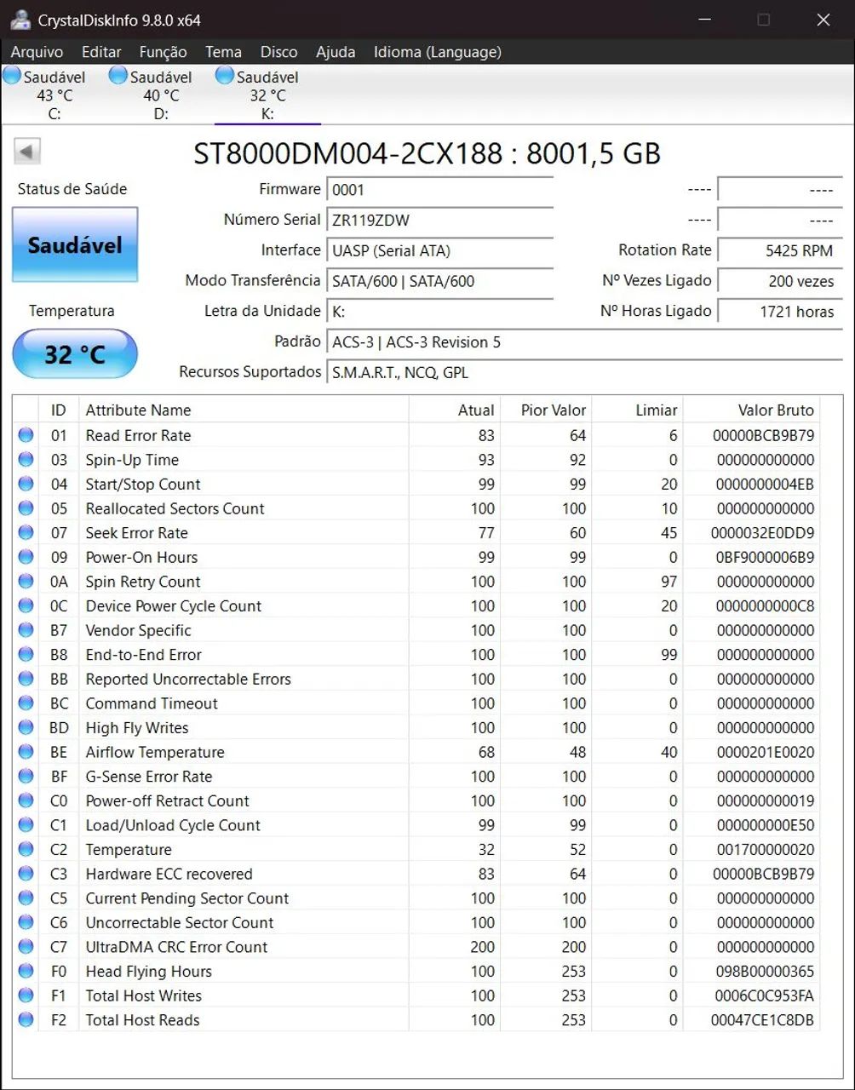Click the power-on count value 200 vezes
The width and height of the screenshot is (855, 1090).
coord(780,281)
